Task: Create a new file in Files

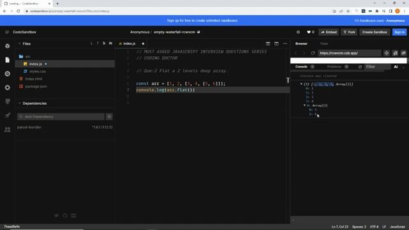Action: pos(104,43)
